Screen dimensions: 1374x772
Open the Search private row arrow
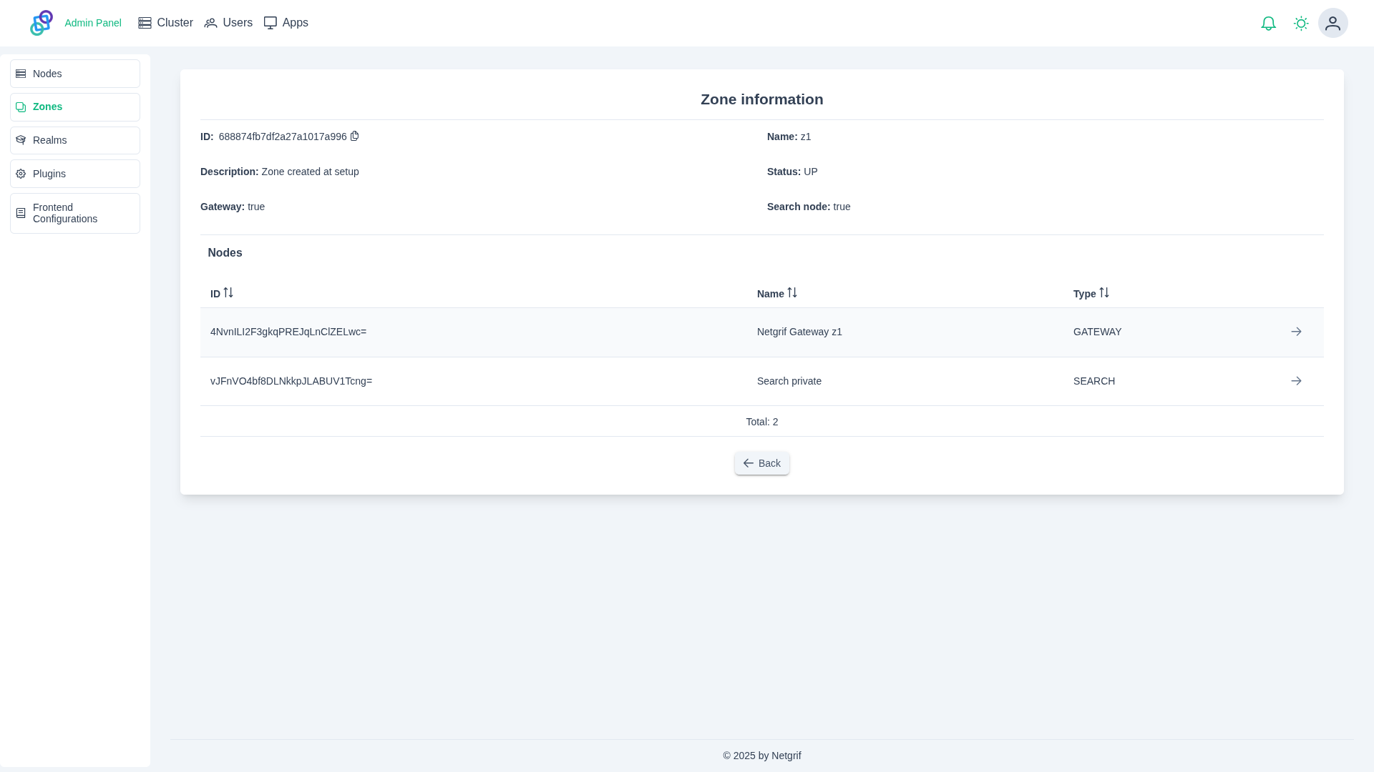point(1296,381)
